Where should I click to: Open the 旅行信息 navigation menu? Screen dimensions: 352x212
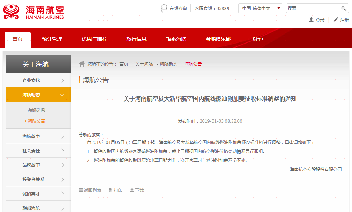(136, 39)
